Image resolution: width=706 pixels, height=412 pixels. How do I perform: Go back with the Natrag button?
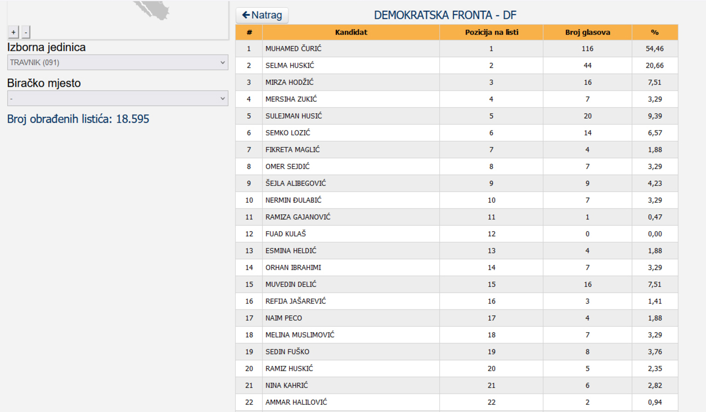(x=262, y=15)
